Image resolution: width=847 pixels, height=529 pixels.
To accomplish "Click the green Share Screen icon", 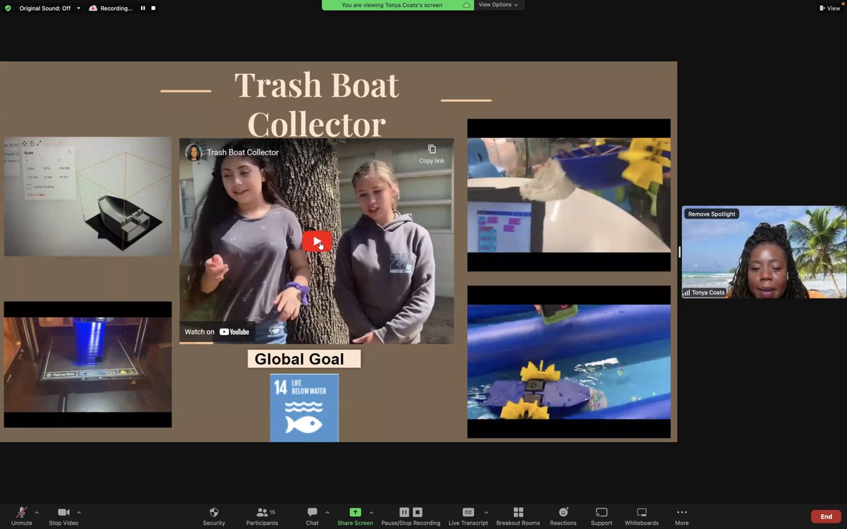I will tap(355, 512).
